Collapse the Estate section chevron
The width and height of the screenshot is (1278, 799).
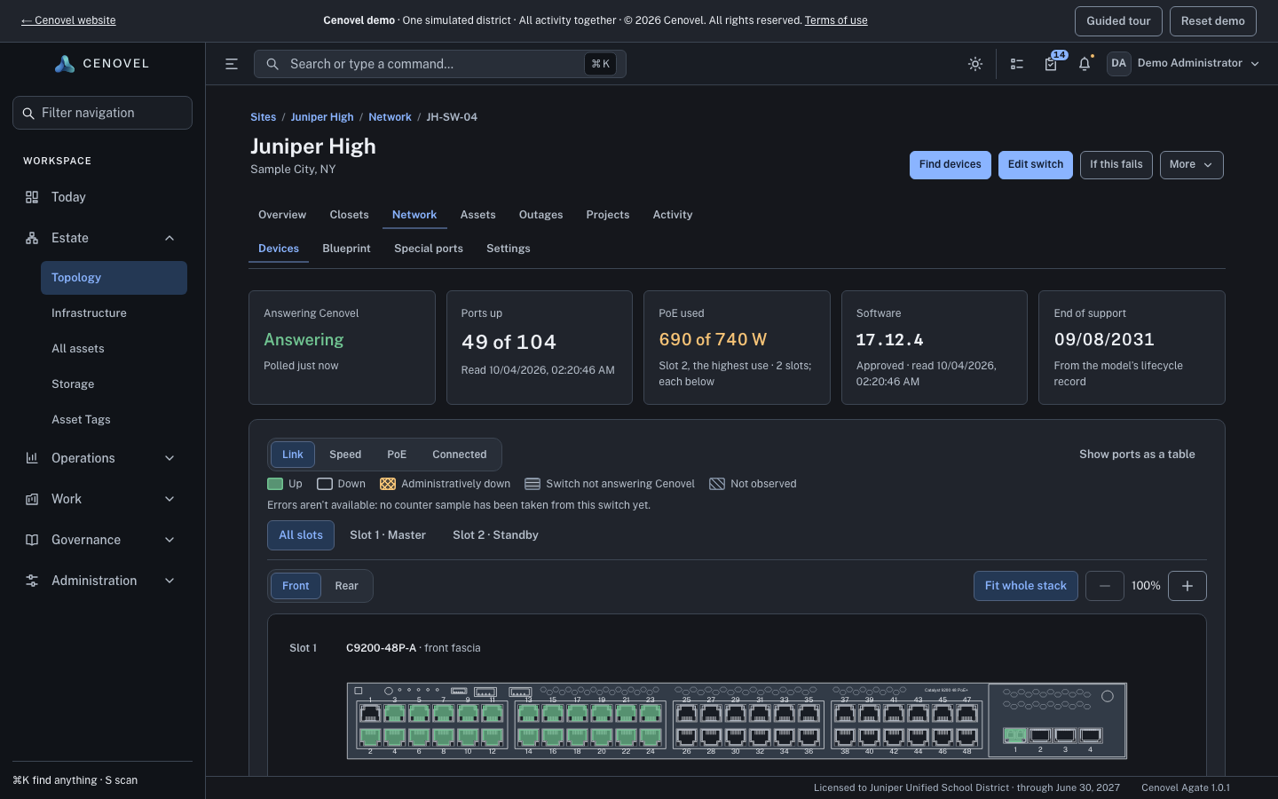tap(170, 238)
